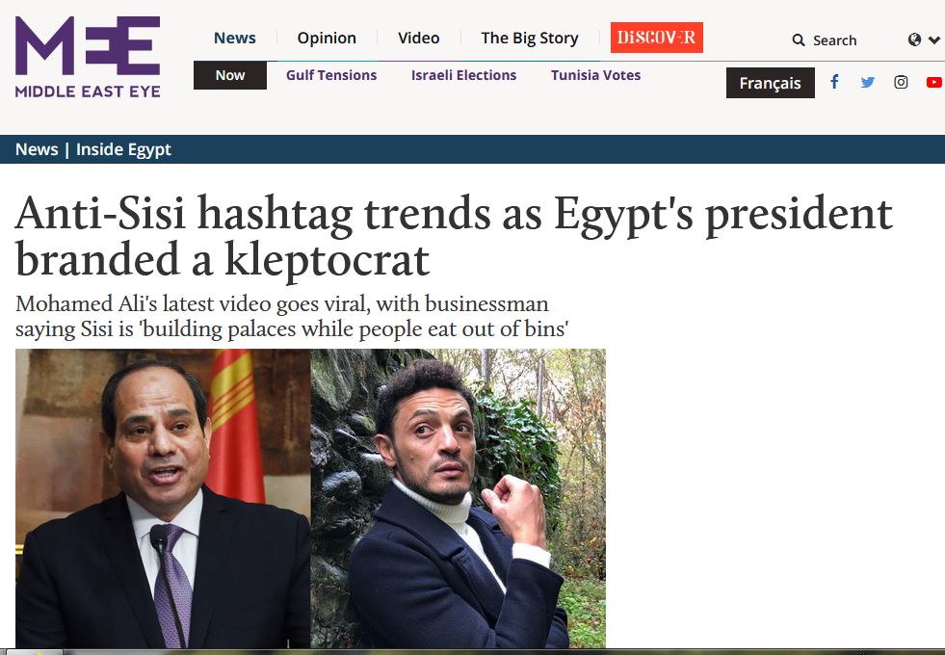Screen dimensions: 945x655
Task: Click the Middle East Eye logo
Action: tap(88, 57)
